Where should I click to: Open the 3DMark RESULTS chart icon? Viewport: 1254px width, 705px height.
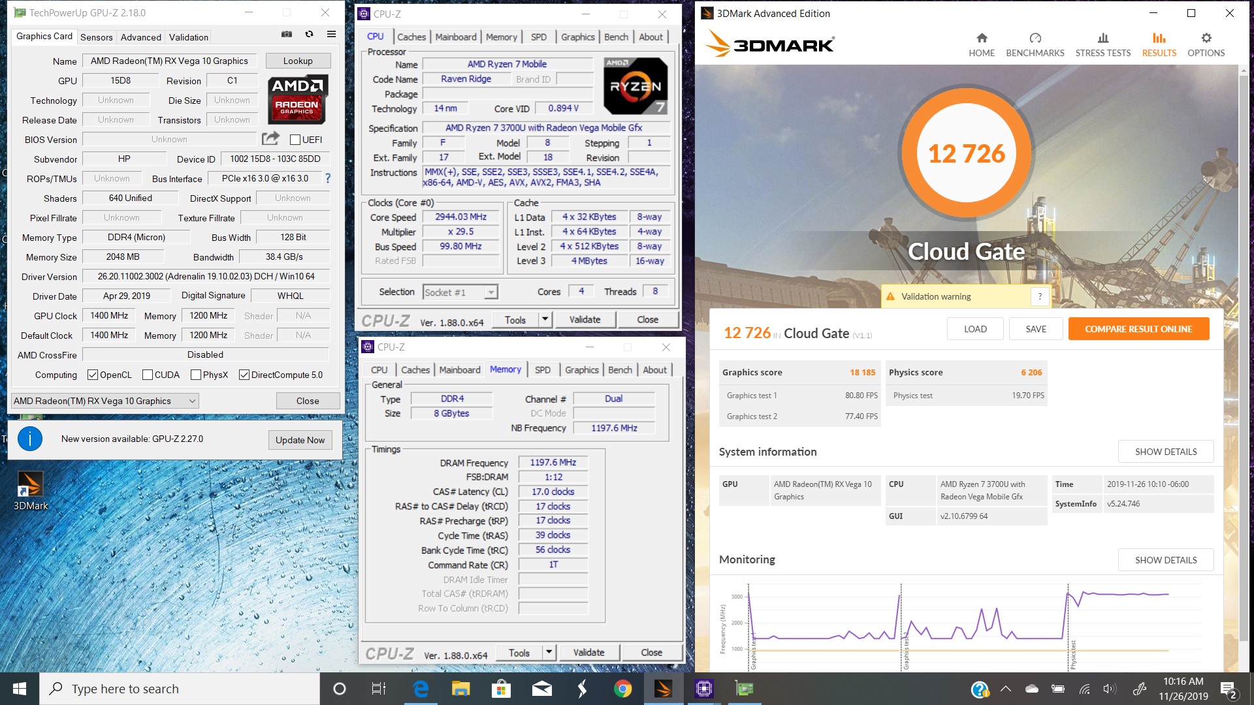pos(1159,39)
